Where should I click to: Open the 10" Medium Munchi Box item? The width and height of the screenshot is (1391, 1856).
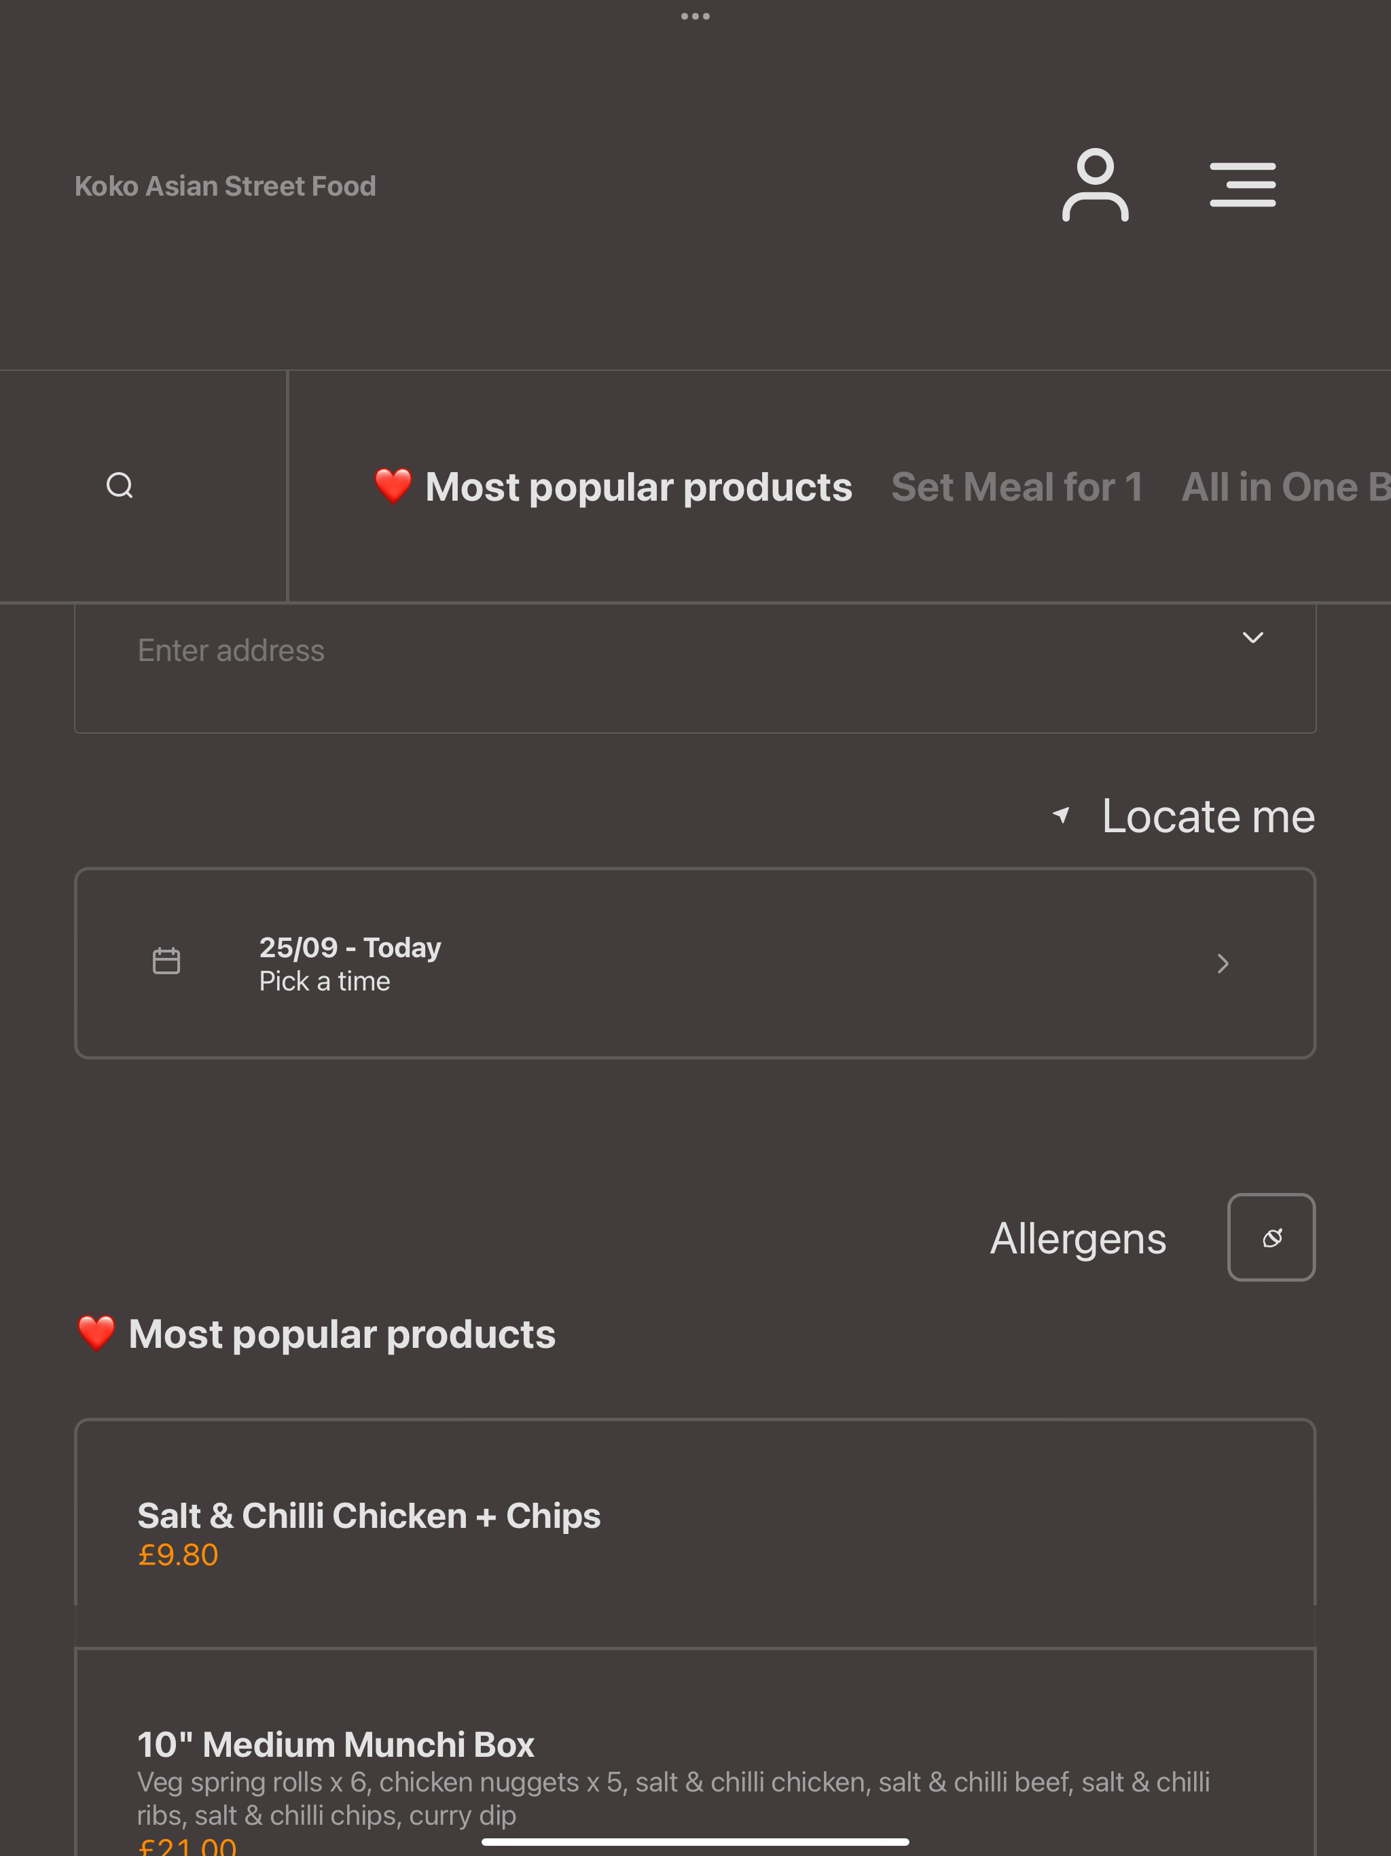click(x=695, y=1752)
